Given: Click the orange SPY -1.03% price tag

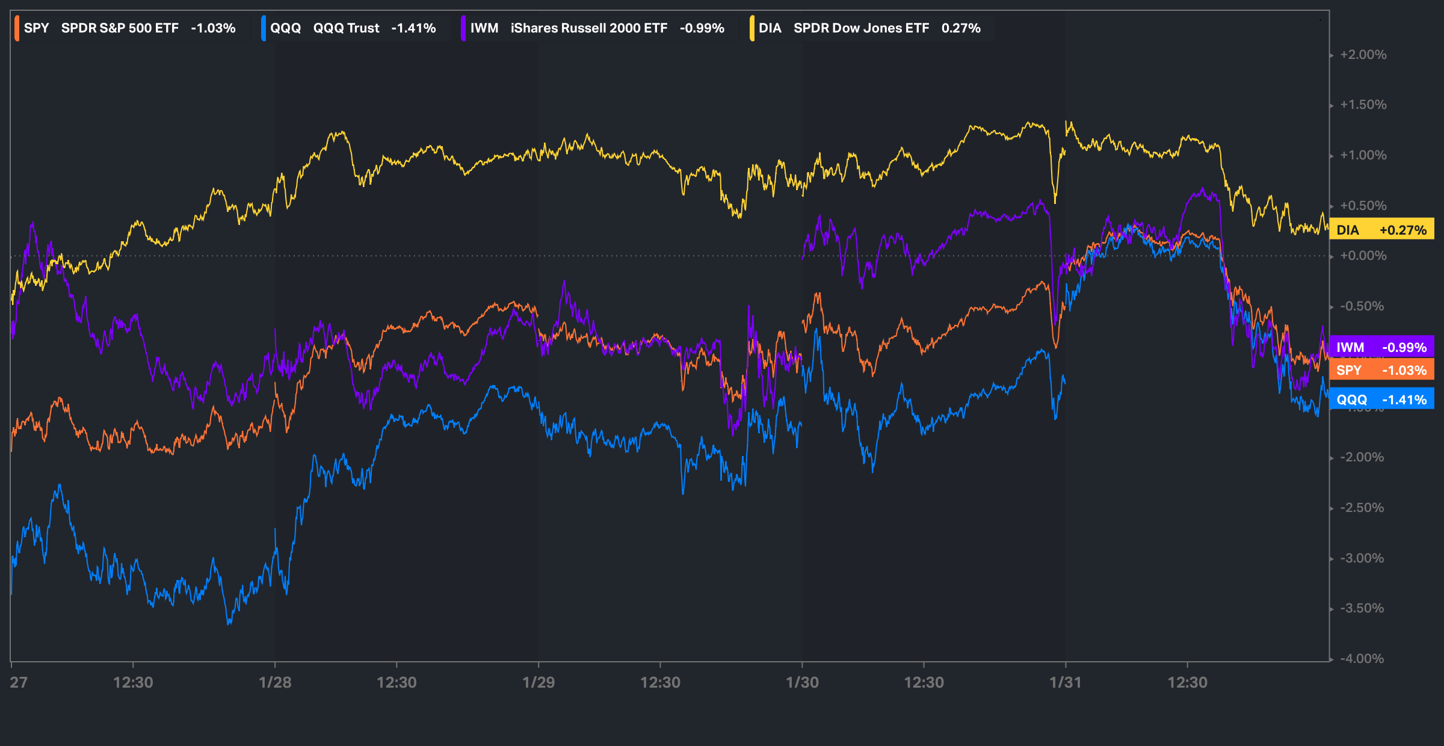Looking at the screenshot, I should [1381, 370].
